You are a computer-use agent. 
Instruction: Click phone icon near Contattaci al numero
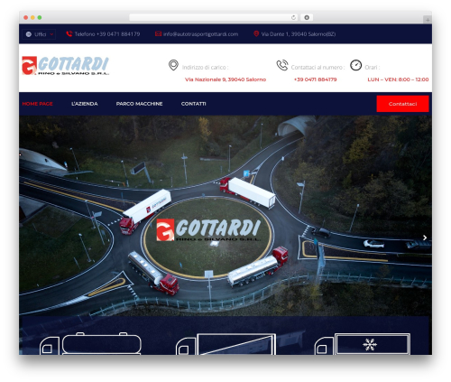(x=282, y=65)
